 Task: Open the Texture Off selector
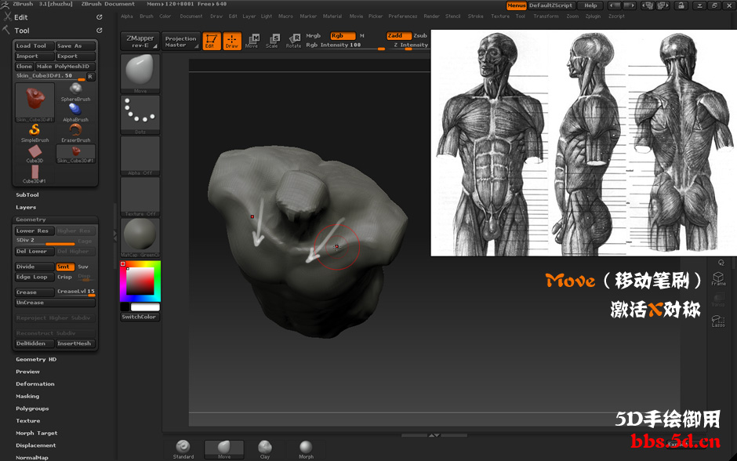coord(140,197)
